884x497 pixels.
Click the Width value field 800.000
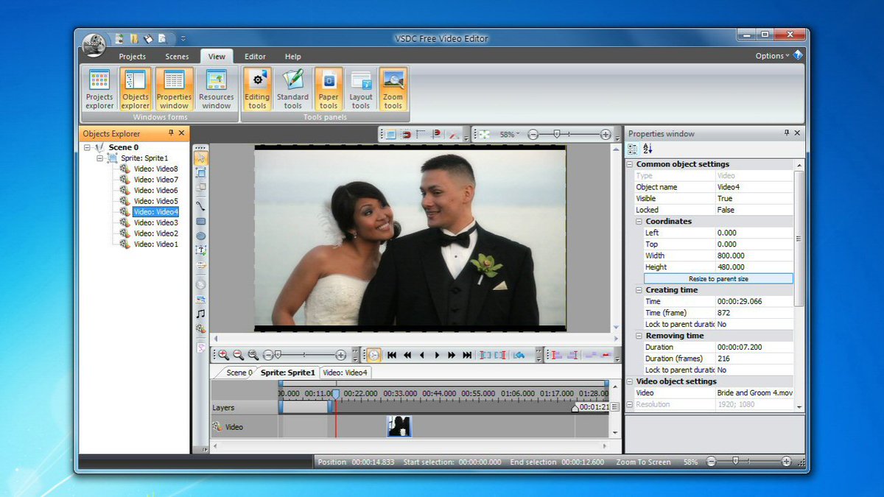pyautogui.click(x=754, y=255)
